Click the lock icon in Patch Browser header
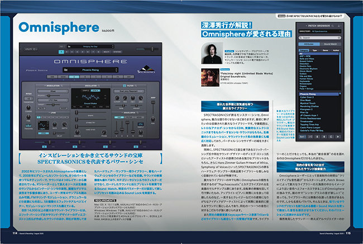Screen dimensions: 363x244 click(338, 26)
